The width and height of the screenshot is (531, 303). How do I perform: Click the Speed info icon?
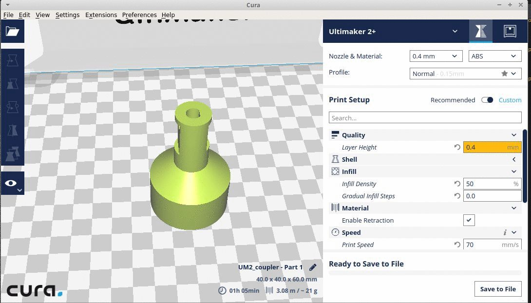tap(505, 232)
